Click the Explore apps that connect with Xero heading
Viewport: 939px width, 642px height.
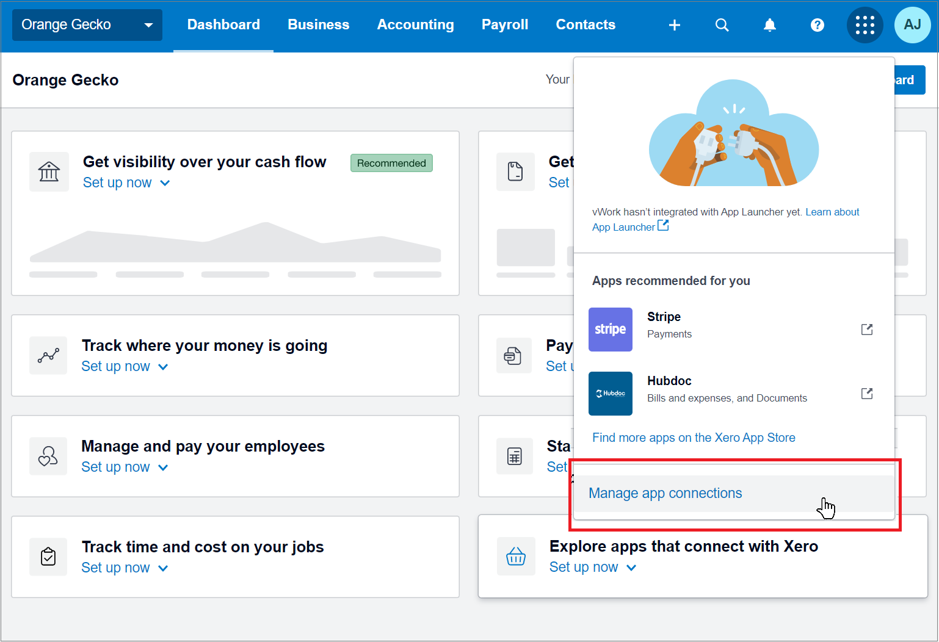[x=684, y=546]
